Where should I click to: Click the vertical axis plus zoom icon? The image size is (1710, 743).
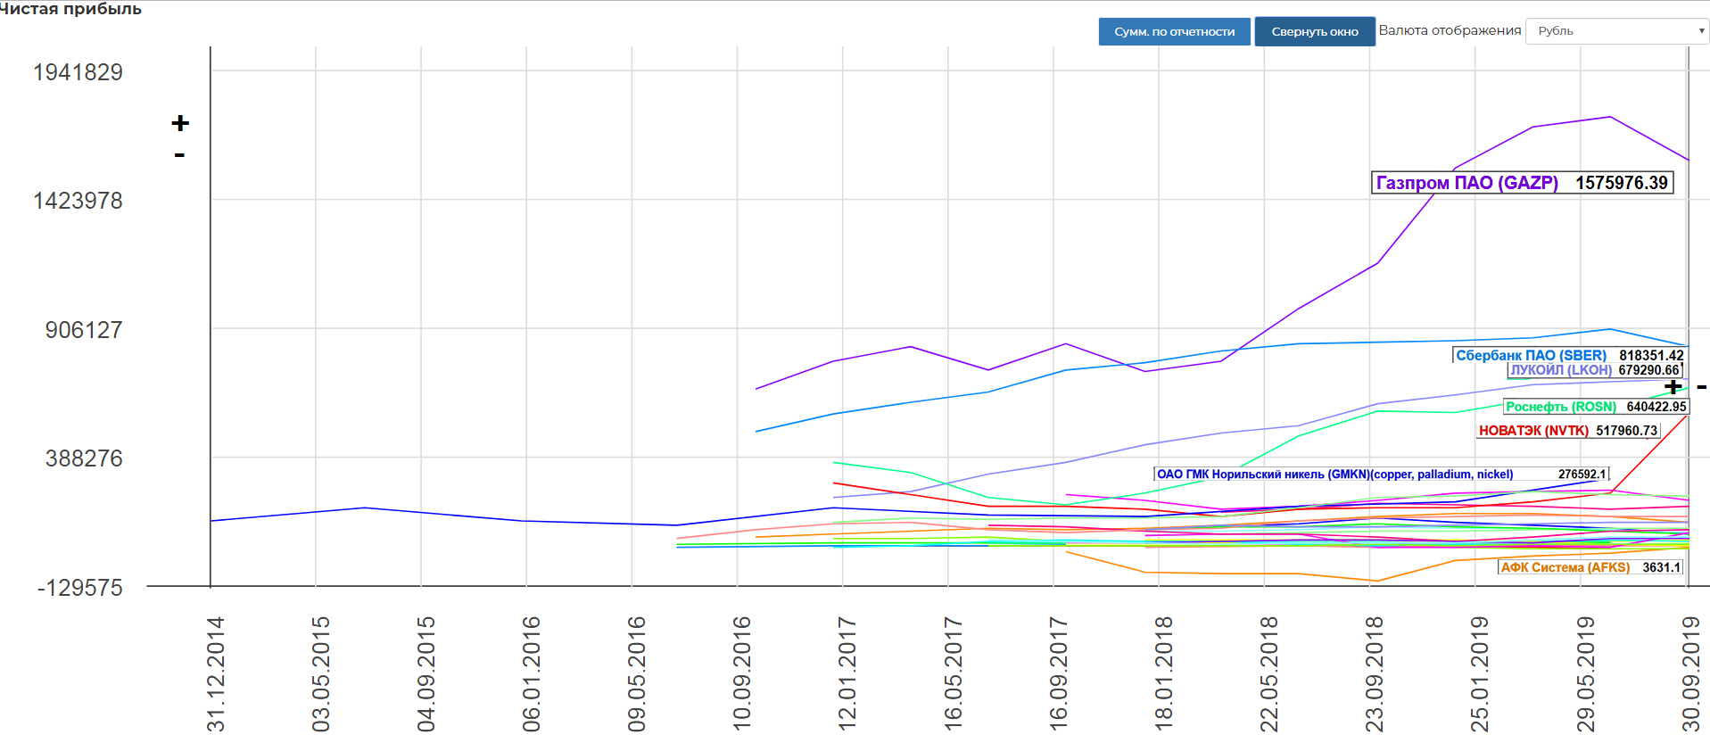click(x=180, y=123)
